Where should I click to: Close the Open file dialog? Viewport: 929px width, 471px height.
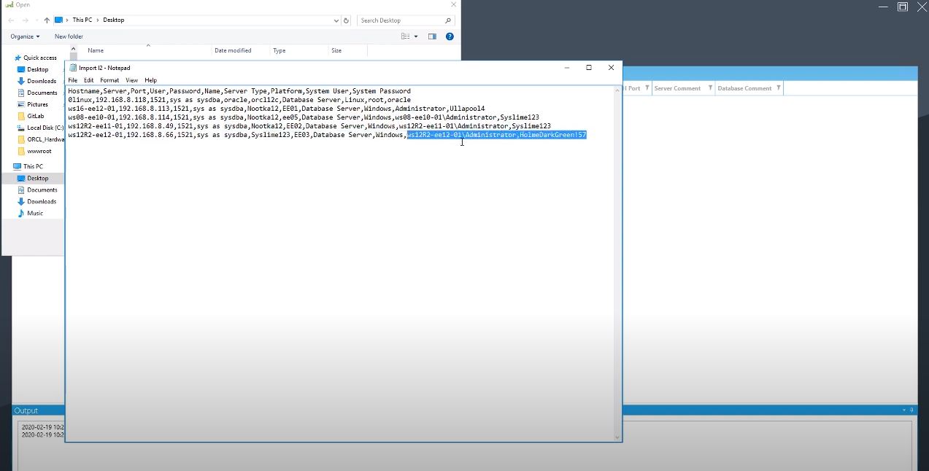[453, 4]
